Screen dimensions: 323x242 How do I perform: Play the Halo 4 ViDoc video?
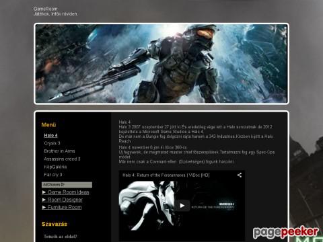(182, 206)
